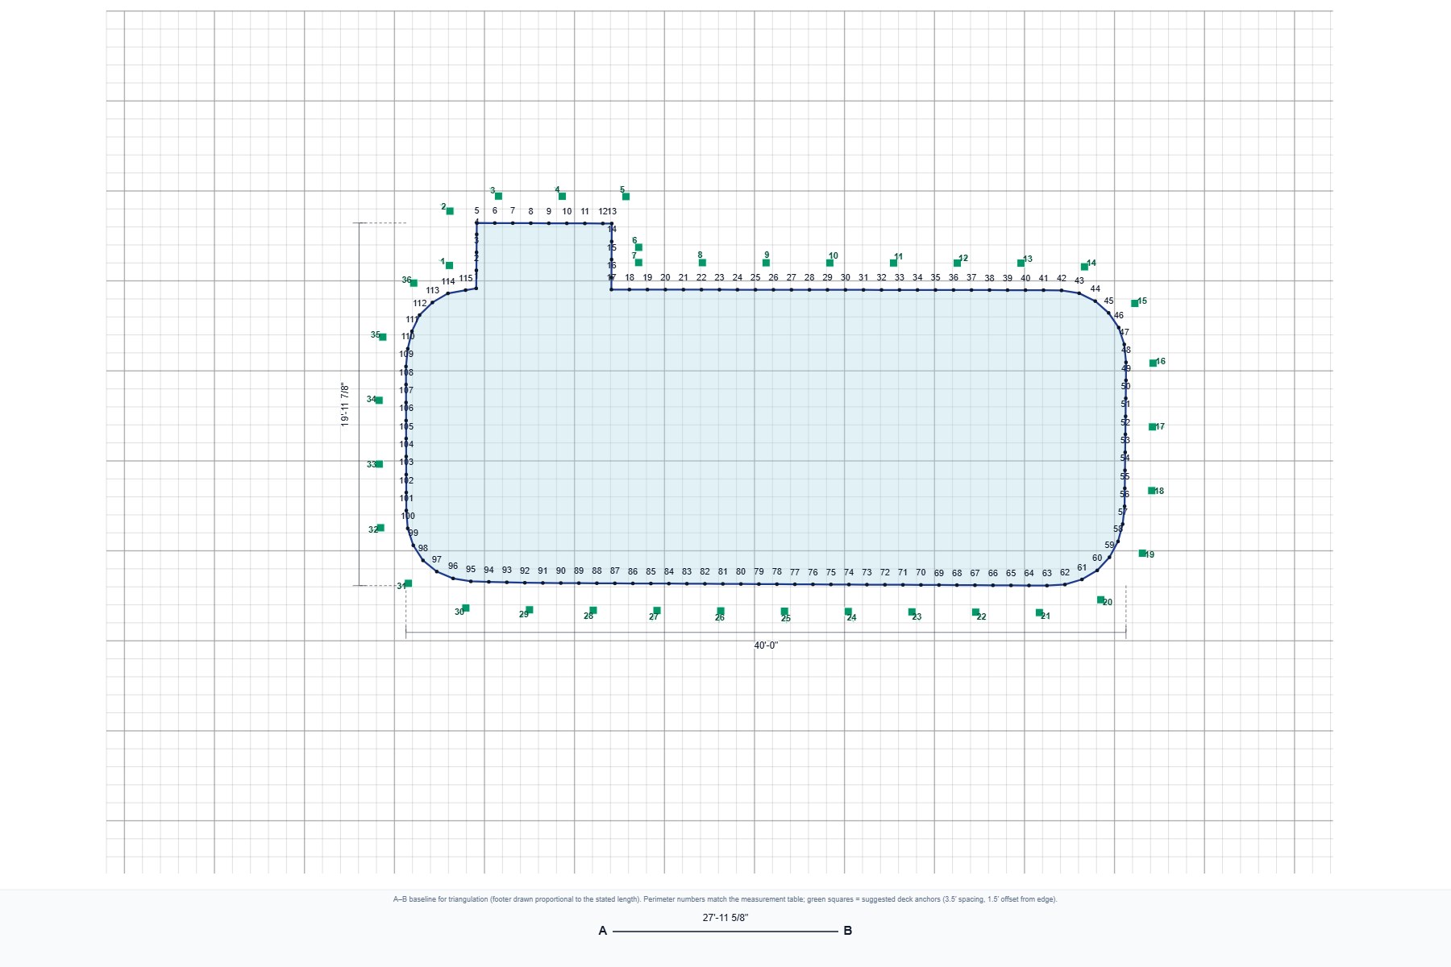Image resolution: width=1451 pixels, height=967 pixels.
Task: Pick green deck anchor square 2
Action: pos(450,211)
